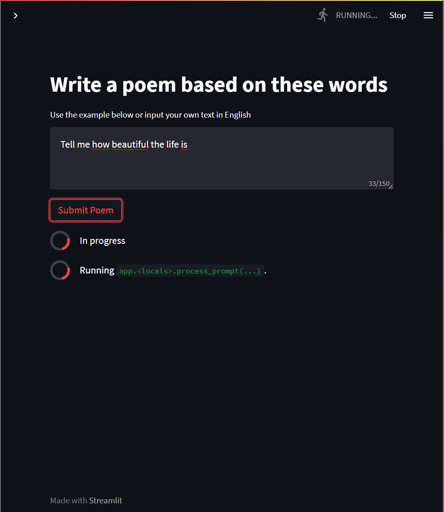The image size is (444, 512).
Task: Click the word beautiful in the prompt
Action: click(x=130, y=144)
